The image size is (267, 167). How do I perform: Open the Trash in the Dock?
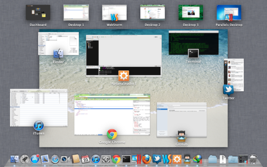pyautogui.click(x=253, y=159)
